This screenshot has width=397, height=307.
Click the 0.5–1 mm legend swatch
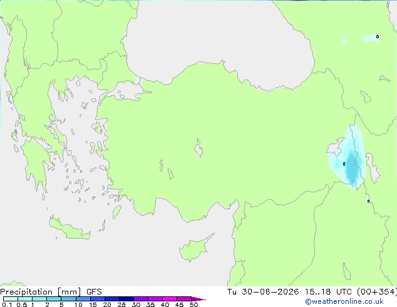coord(25,299)
